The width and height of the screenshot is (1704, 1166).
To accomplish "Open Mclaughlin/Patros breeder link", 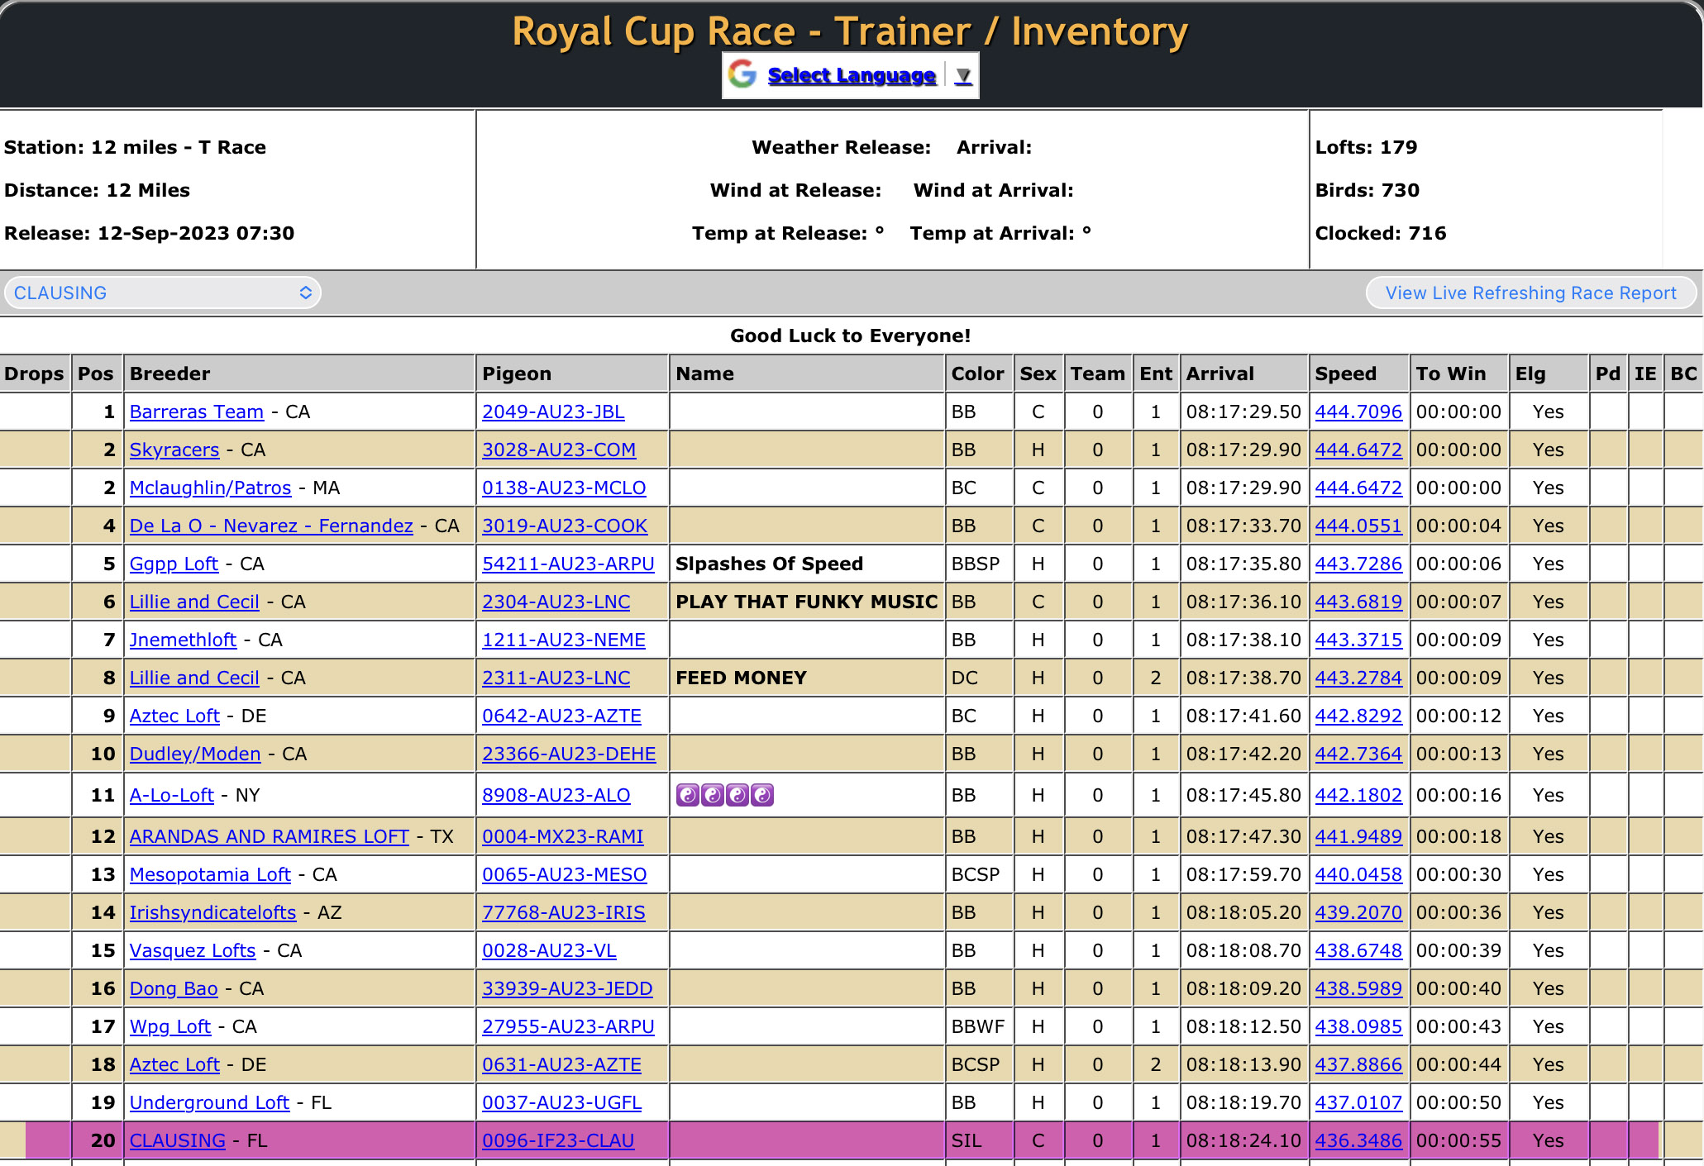I will (x=210, y=488).
